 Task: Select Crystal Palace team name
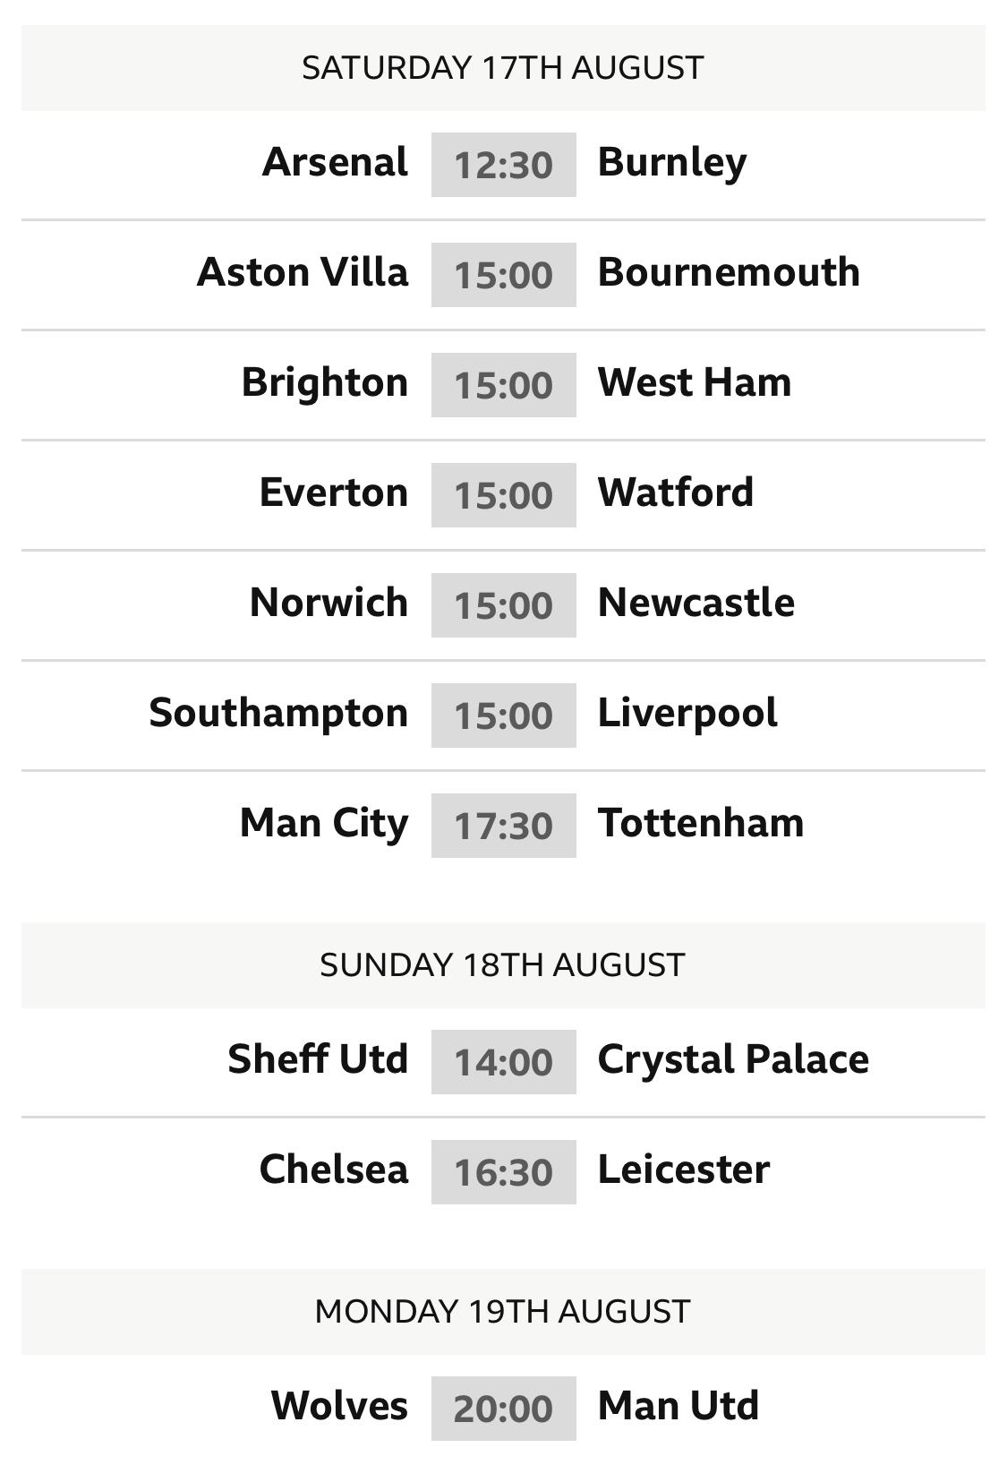click(x=733, y=1060)
